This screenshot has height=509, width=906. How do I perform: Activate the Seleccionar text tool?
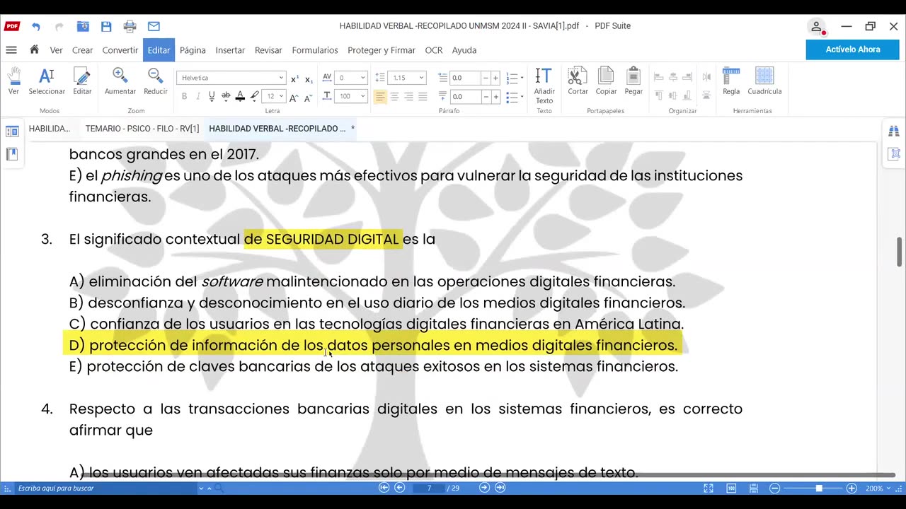47,81
